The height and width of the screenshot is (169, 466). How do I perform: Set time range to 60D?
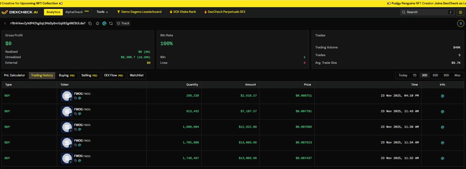(435, 75)
